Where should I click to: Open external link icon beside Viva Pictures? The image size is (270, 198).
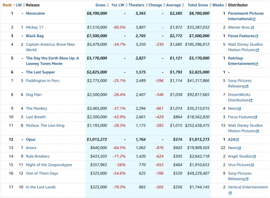[252, 165]
